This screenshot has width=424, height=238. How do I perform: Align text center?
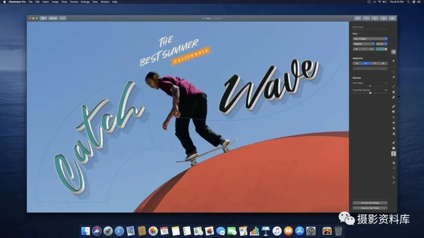tap(366, 63)
